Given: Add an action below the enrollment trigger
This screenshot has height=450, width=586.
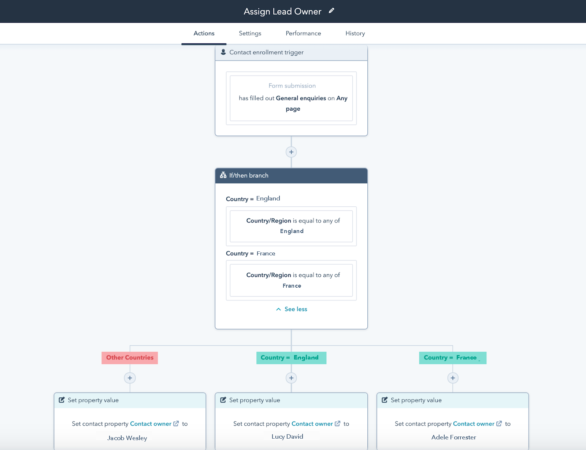Looking at the screenshot, I should click(x=291, y=151).
